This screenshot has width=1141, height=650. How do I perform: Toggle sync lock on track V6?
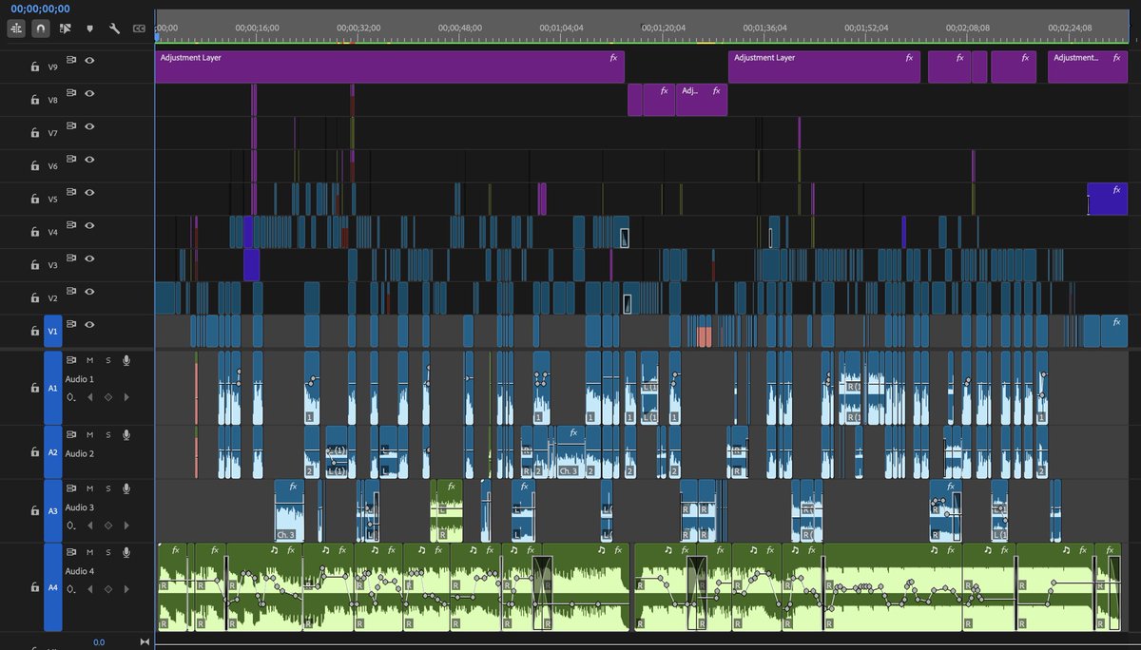[70, 159]
